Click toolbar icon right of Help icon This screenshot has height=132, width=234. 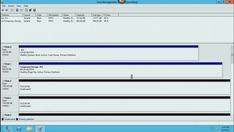point(21,10)
